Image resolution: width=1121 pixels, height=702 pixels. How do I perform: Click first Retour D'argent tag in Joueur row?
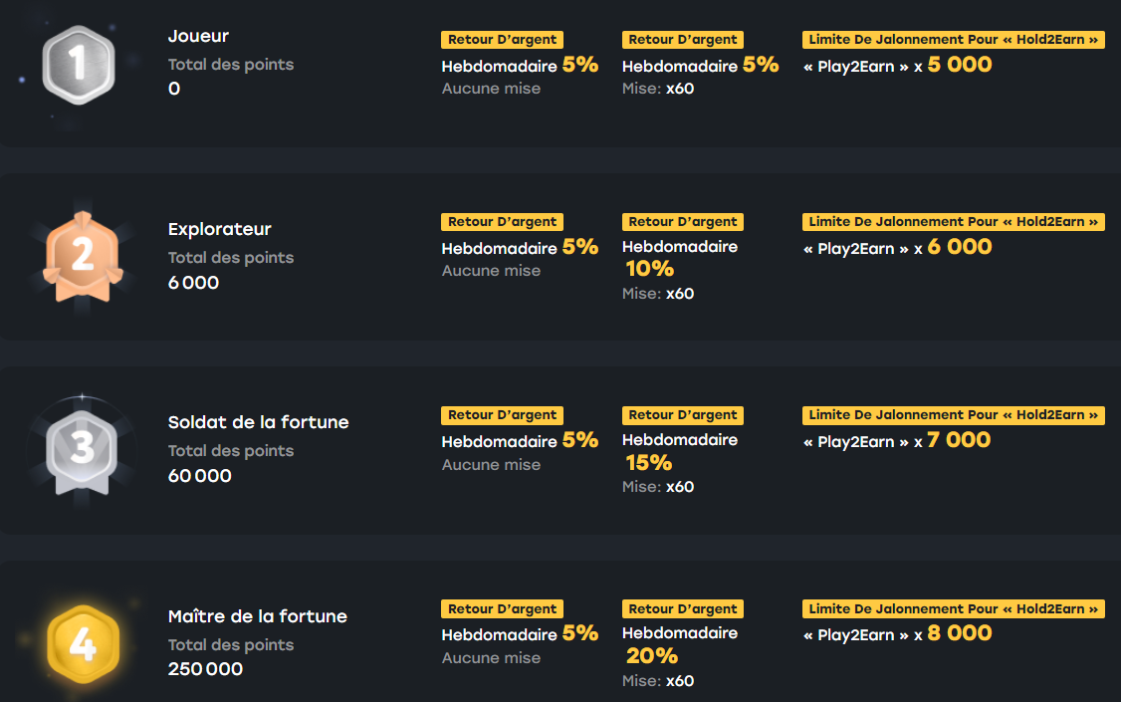pos(502,40)
